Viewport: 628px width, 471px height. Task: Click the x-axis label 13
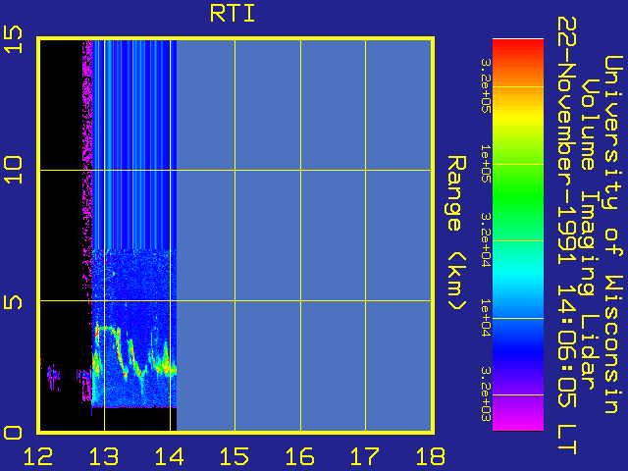coord(104,456)
